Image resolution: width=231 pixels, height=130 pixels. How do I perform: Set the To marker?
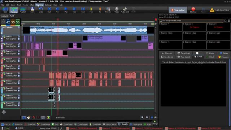(100, 10)
